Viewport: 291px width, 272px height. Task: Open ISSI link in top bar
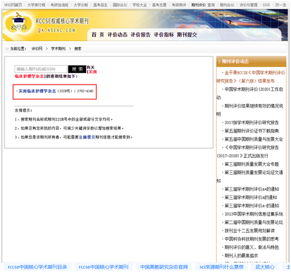pos(266,5)
